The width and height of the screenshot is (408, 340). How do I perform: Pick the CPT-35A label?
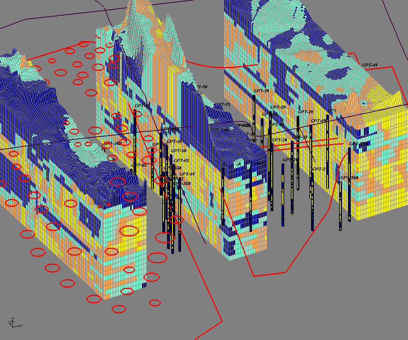[183, 183]
